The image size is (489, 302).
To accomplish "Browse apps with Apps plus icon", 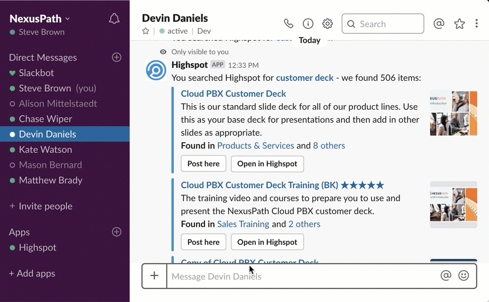I will click(117, 232).
